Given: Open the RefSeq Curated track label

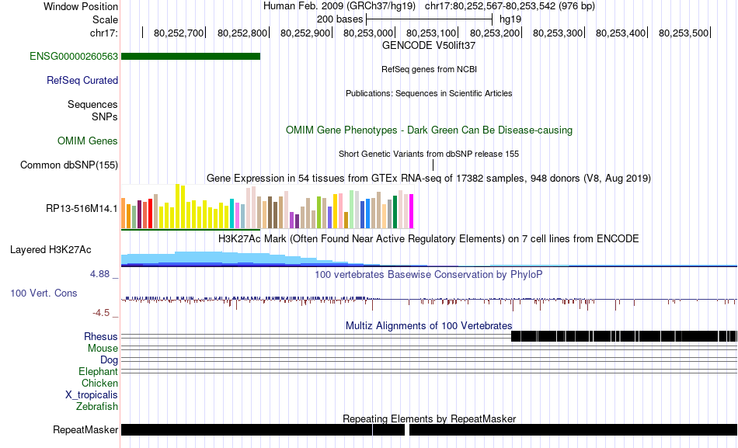Looking at the screenshot, I should click(x=82, y=81).
